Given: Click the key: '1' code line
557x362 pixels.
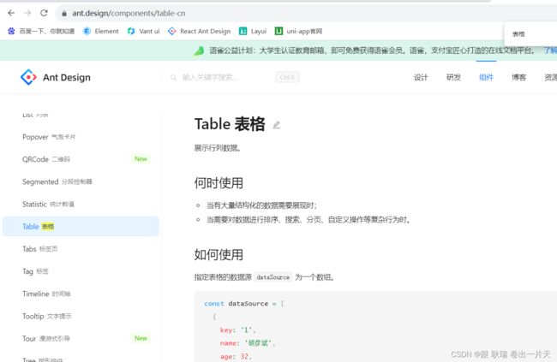Looking at the screenshot, I should coord(238,330).
